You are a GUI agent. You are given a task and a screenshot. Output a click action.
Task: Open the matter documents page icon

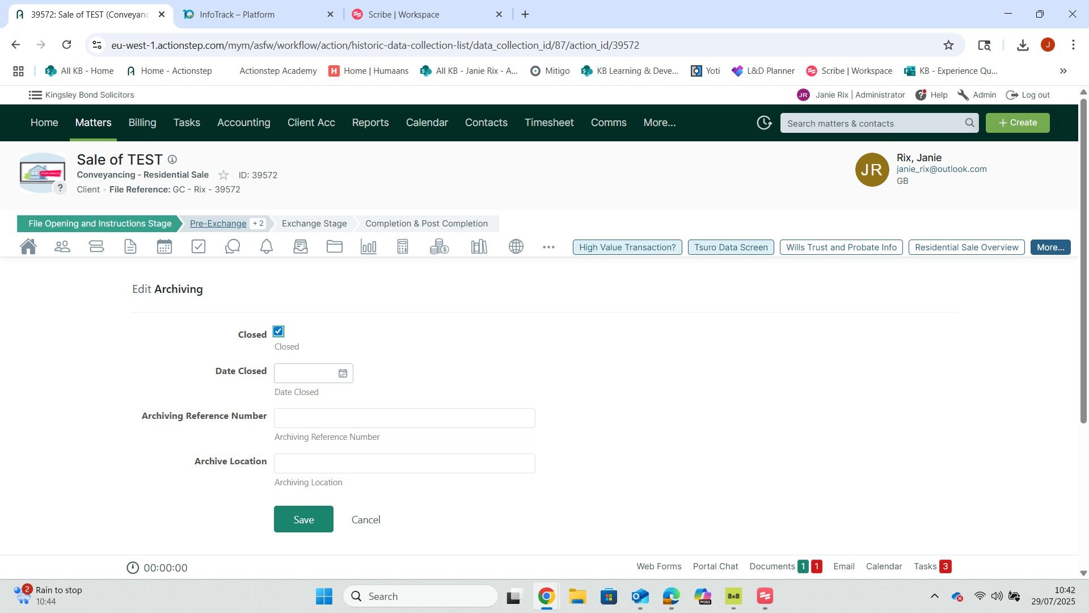130,247
